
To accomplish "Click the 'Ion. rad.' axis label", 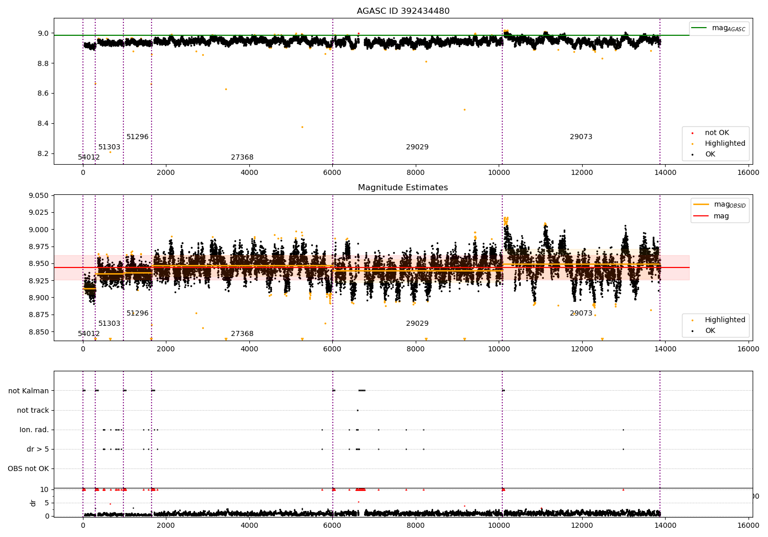I will (x=34, y=430).
